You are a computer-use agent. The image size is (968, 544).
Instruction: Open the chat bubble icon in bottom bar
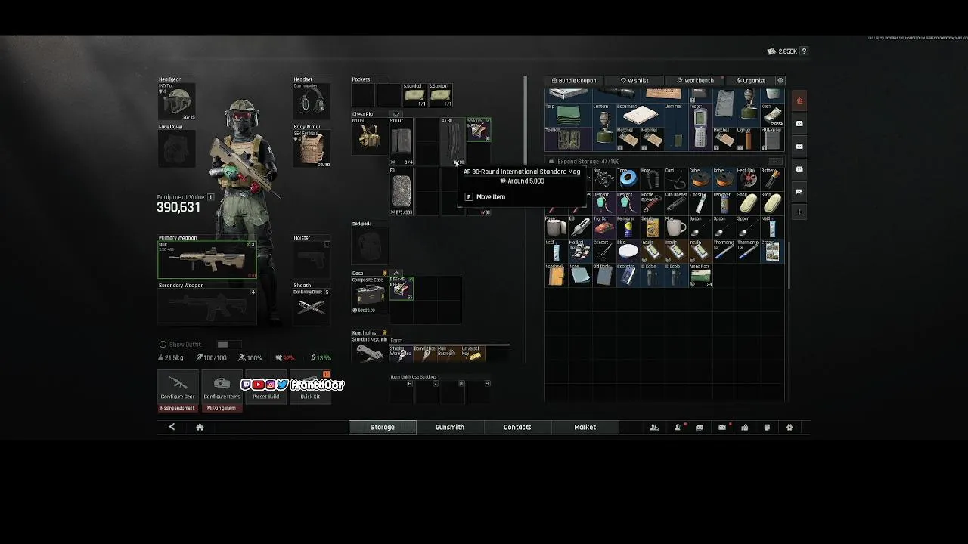700,427
